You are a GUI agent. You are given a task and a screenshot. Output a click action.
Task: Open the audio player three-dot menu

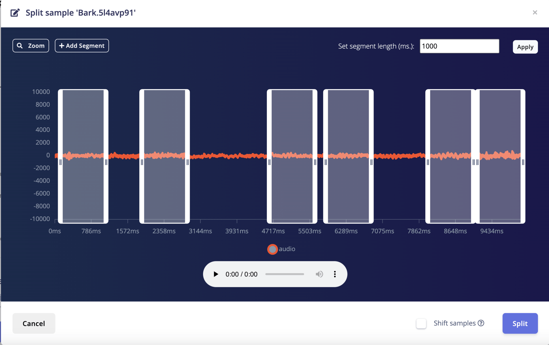pos(335,274)
